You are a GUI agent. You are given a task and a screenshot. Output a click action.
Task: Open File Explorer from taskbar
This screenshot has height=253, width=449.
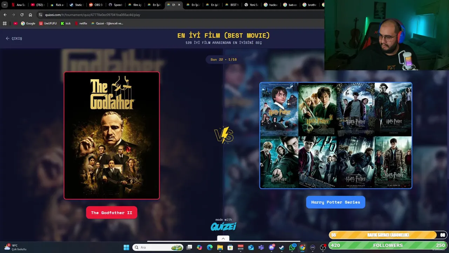(x=220, y=247)
